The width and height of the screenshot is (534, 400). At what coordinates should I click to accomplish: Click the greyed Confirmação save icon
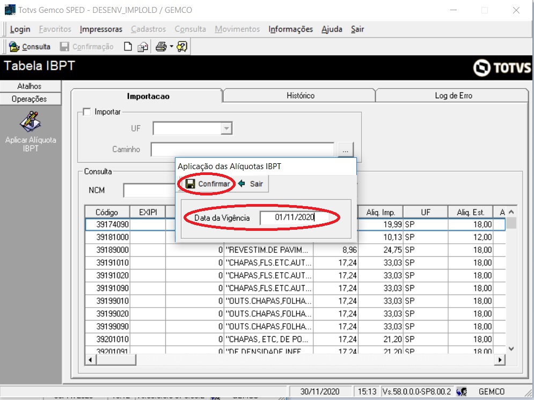(x=64, y=46)
